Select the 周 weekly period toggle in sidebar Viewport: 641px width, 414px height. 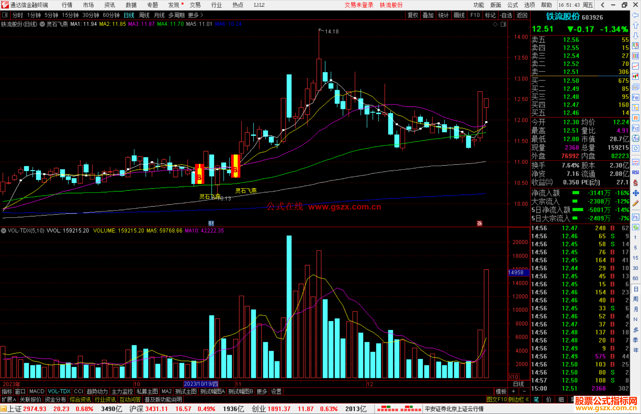coord(635,299)
